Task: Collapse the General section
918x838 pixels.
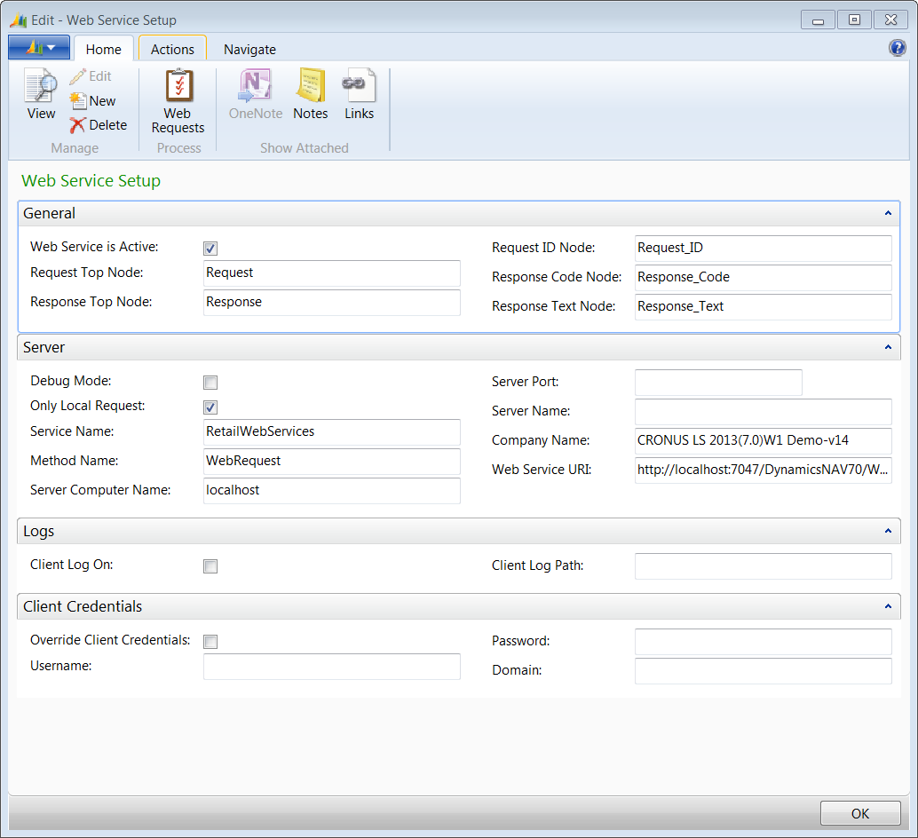Action: click(888, 213)
